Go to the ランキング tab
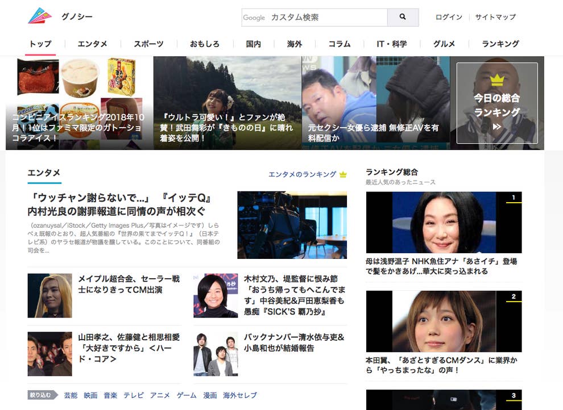The width and height of the screenshot is (563, 410). pos(500,44)
